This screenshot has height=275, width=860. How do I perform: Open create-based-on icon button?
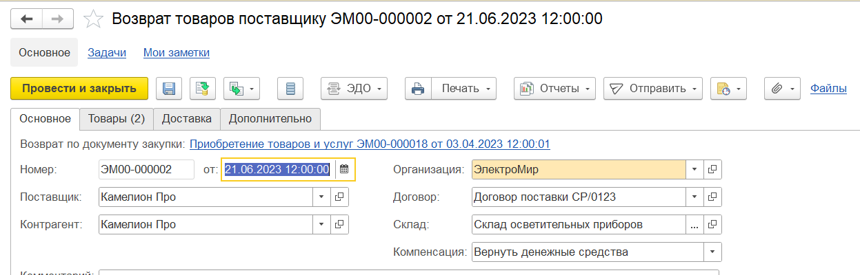tap(241, 88)
